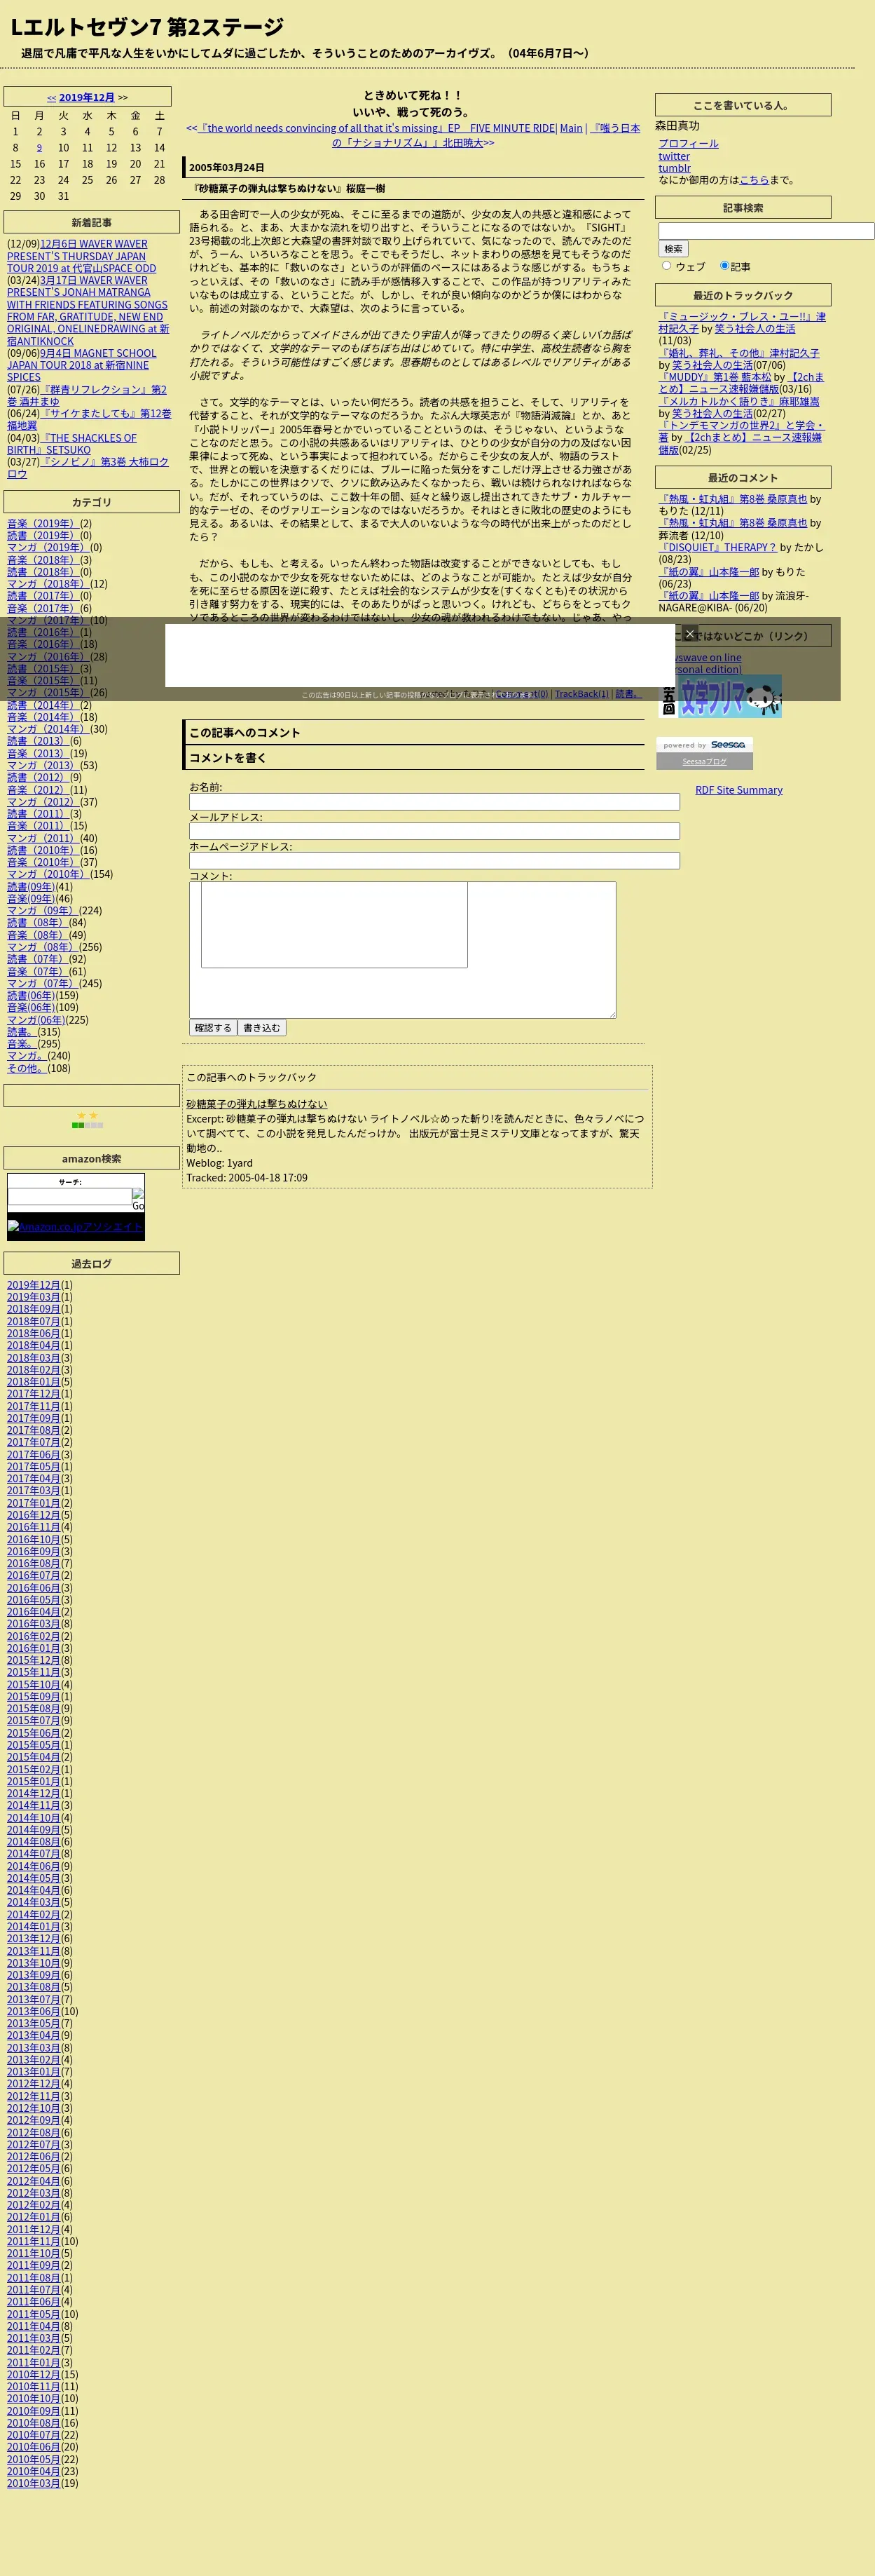Focus the お名前 name input field

(x=434, y=801)
